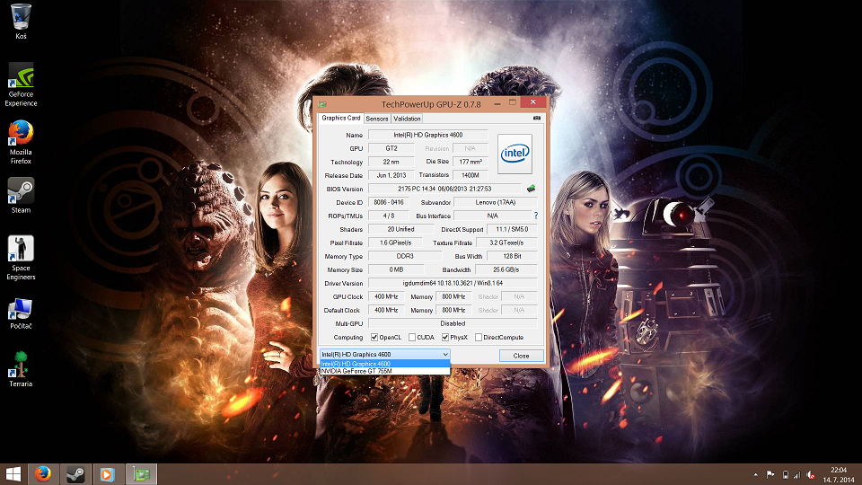
Task: Open Action Center flag icon
Action: pos(770,474)
